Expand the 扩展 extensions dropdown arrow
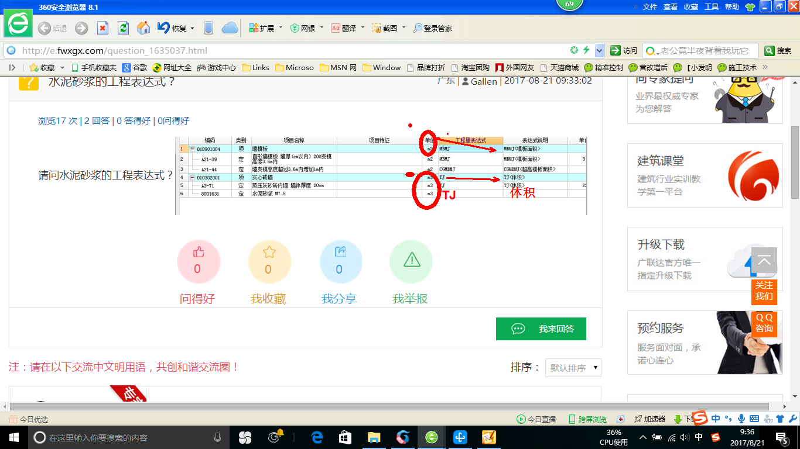The height and width of the screenshot is (449, 800). [x=280, y=28]
